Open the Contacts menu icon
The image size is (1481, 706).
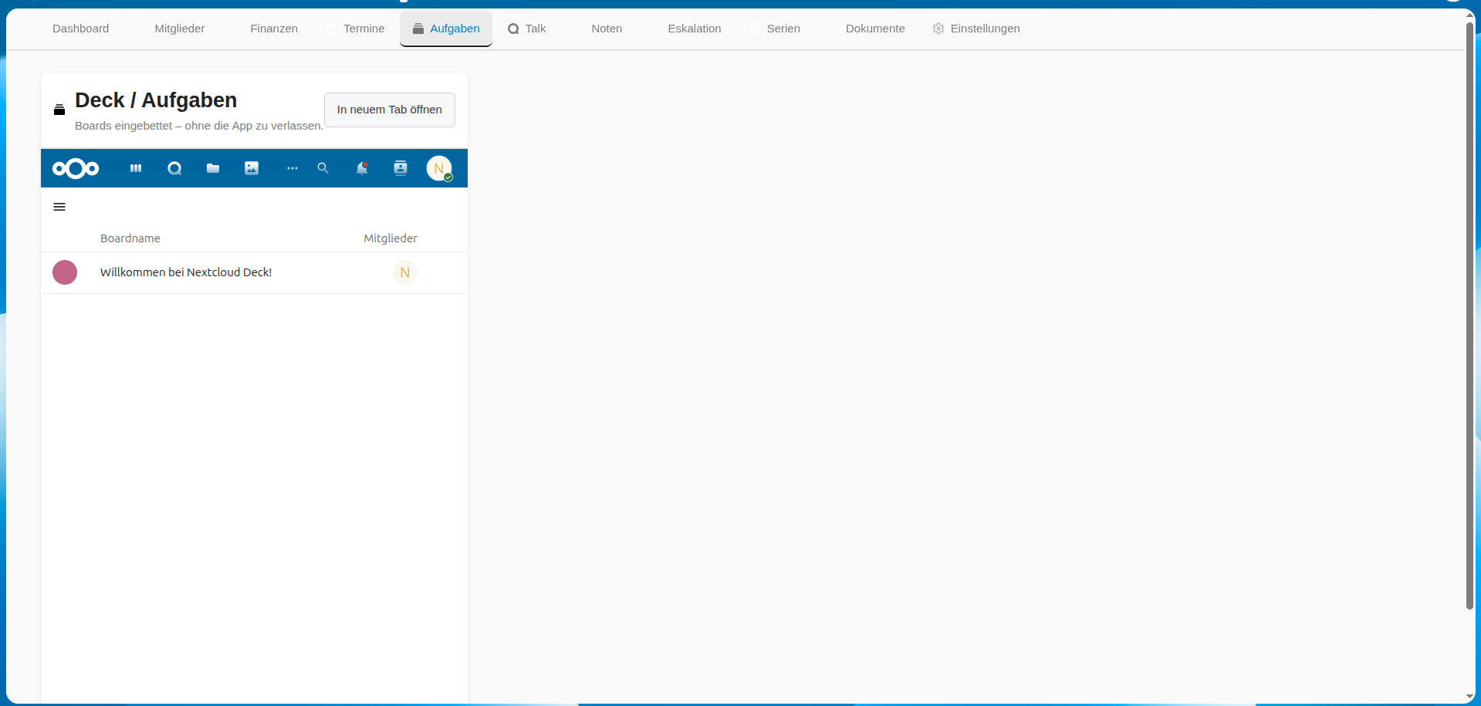pyautogui.click(x=401, y=168)
